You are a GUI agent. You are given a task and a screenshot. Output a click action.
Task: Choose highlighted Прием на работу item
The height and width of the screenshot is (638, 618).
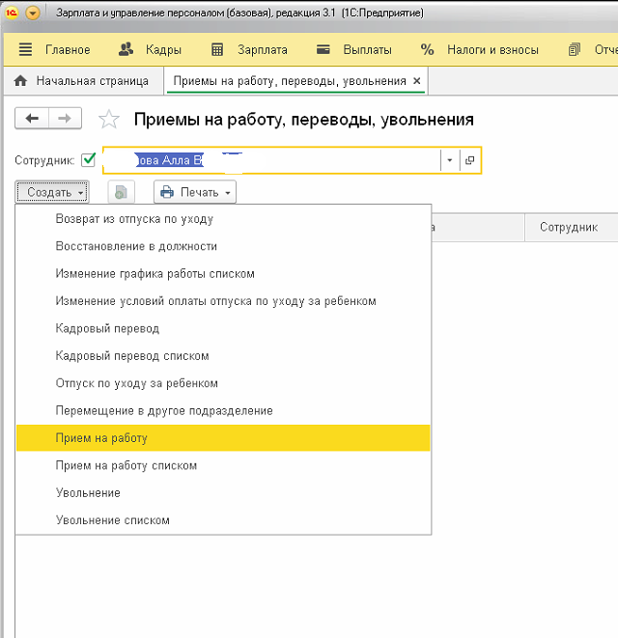223,438
